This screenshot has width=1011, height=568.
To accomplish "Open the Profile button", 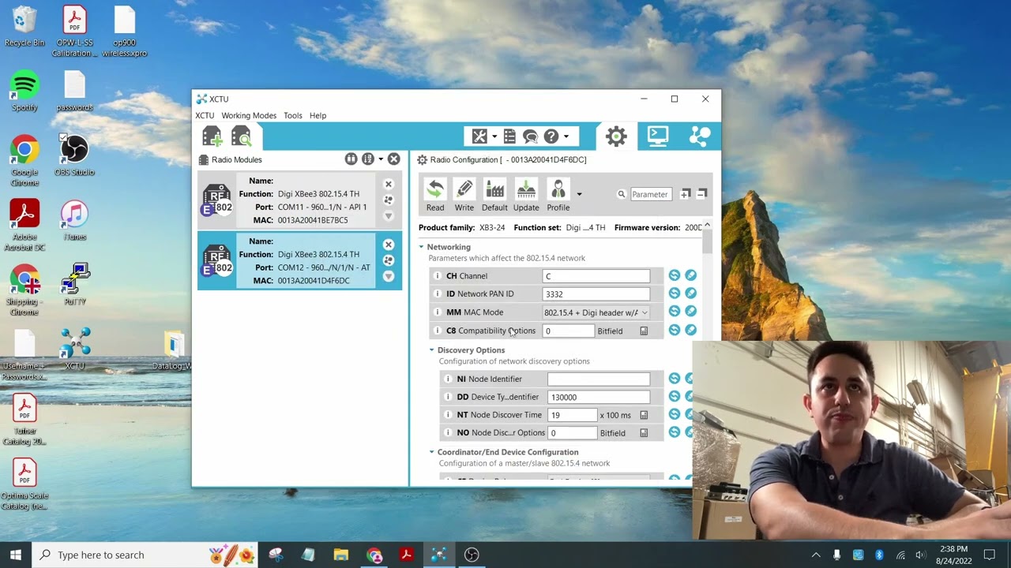I will point(558,195).
